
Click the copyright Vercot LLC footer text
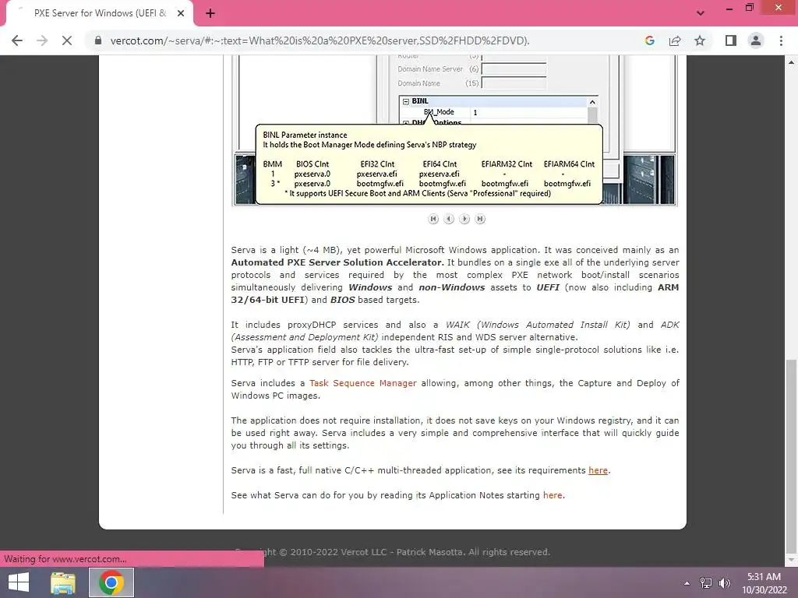[393, 552]
